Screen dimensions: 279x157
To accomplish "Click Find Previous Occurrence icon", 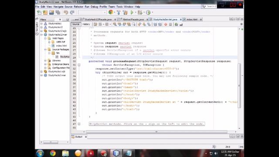I will tap(119, 24).
